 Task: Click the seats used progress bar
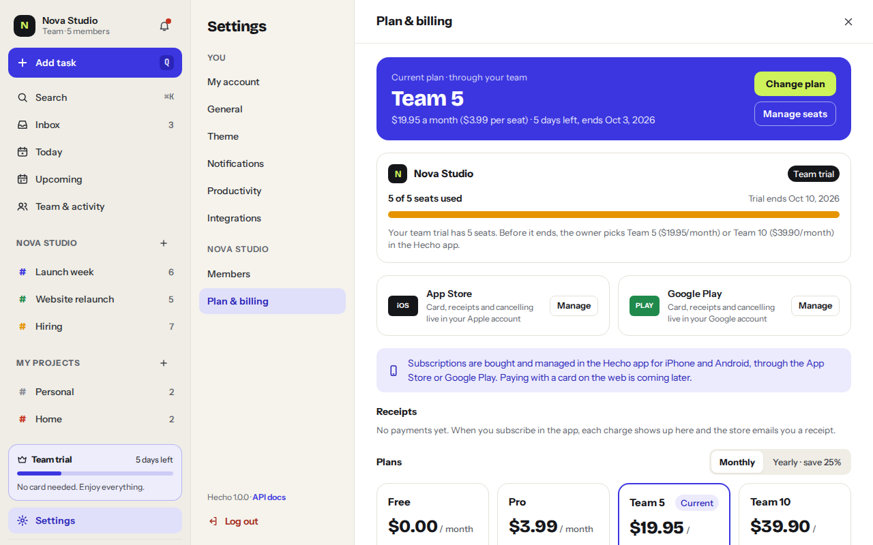(x=614, y=215)
